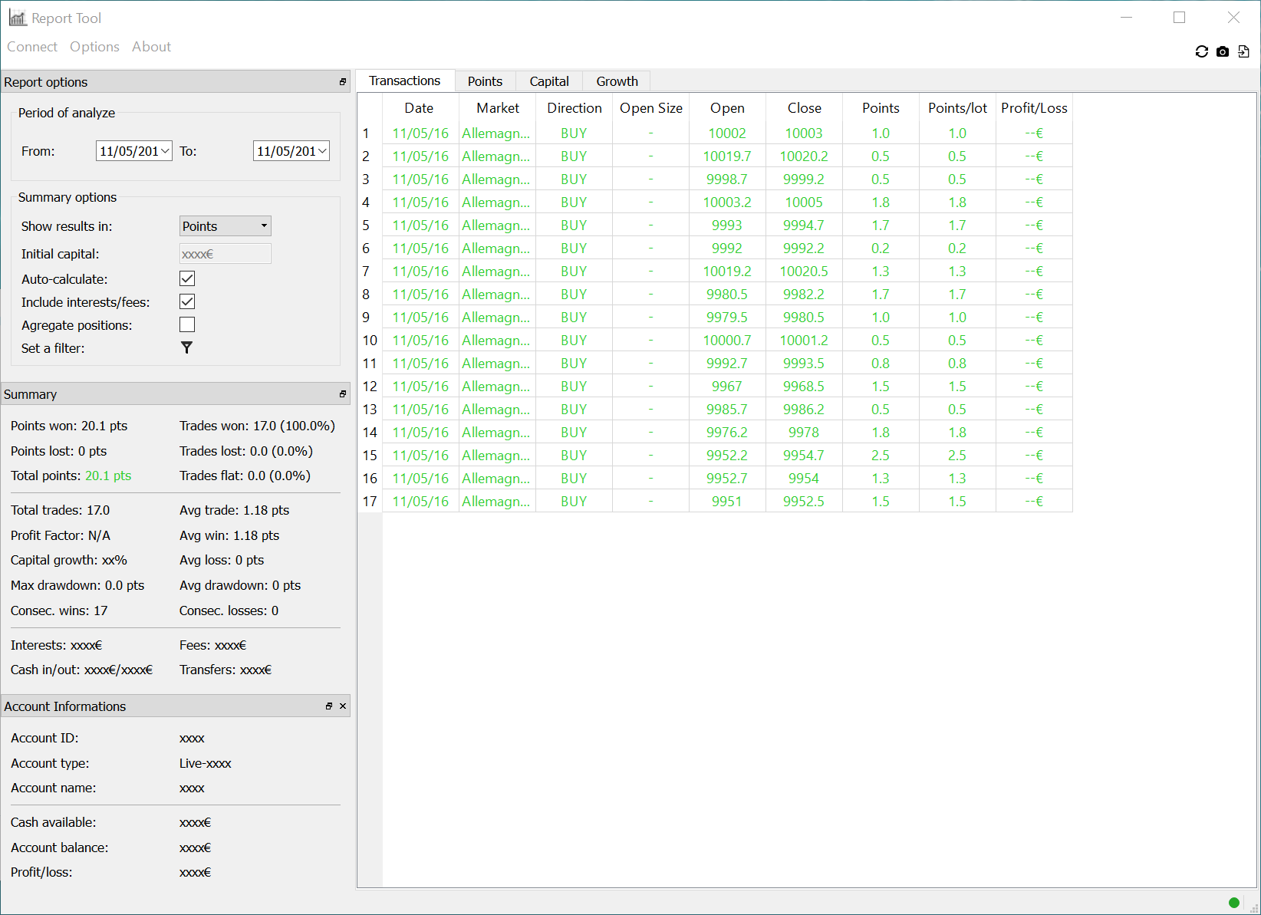The width and height of the screenshot is (1261, 915).
Task: Click Close value 9978 in row 14
Action: pos(804,433)
